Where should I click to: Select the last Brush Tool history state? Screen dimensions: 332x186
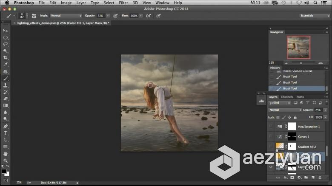(296, 89)
